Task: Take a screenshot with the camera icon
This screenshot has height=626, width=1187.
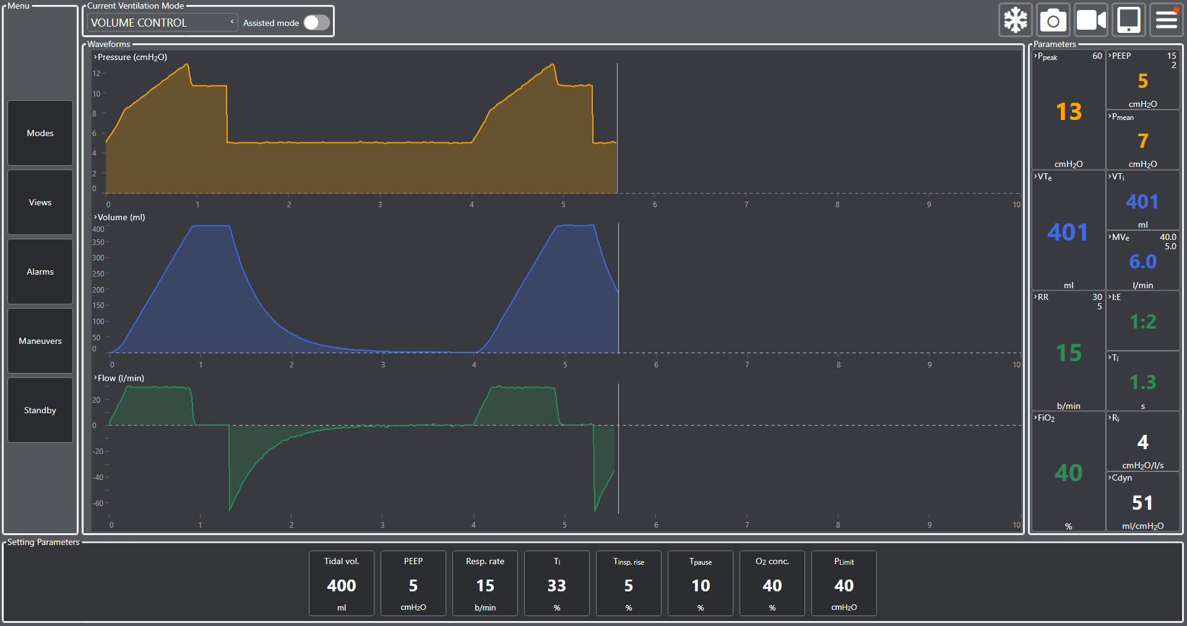Action: (x=1053, y=20)
